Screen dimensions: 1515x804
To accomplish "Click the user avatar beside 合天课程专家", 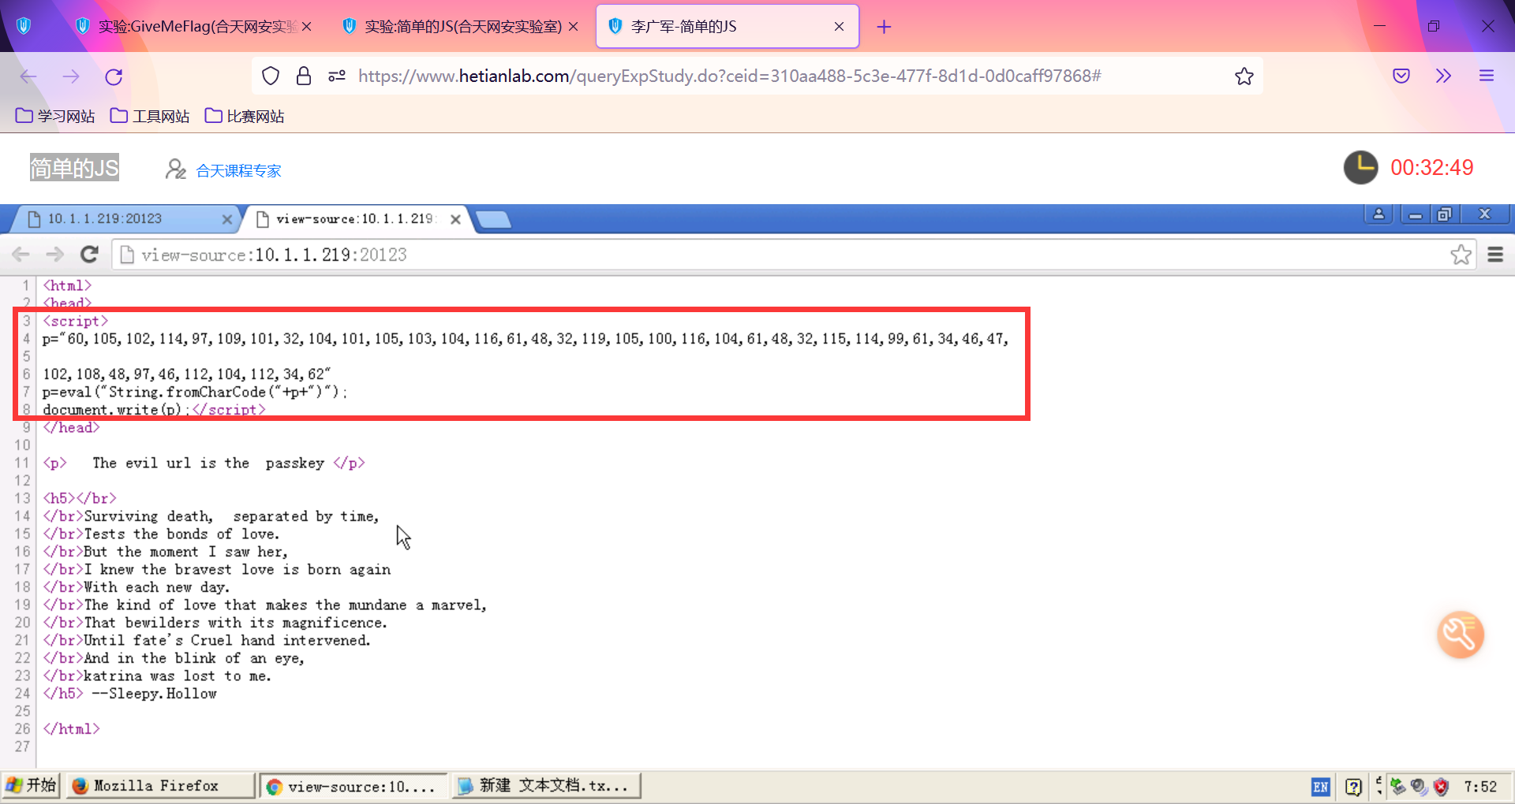I will (x=175, y=169).
